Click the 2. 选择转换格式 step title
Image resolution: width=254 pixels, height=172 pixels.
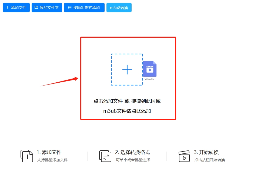coord(132,152)
